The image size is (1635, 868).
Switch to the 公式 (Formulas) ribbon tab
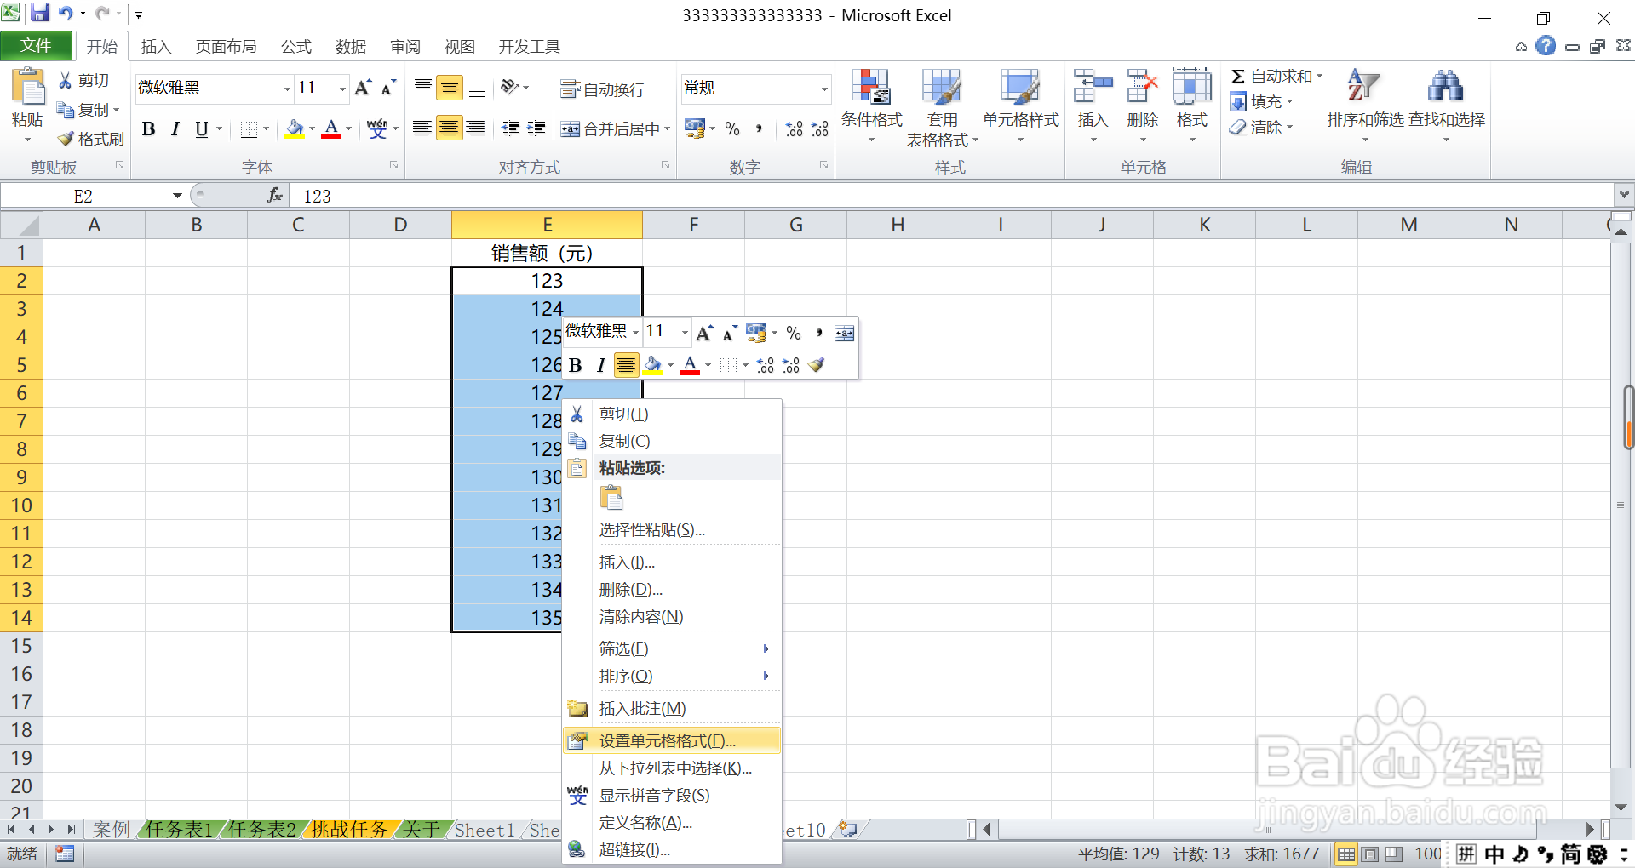[x=296, y=47]
